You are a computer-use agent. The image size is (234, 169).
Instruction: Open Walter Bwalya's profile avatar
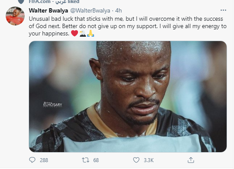pos(15,16)
